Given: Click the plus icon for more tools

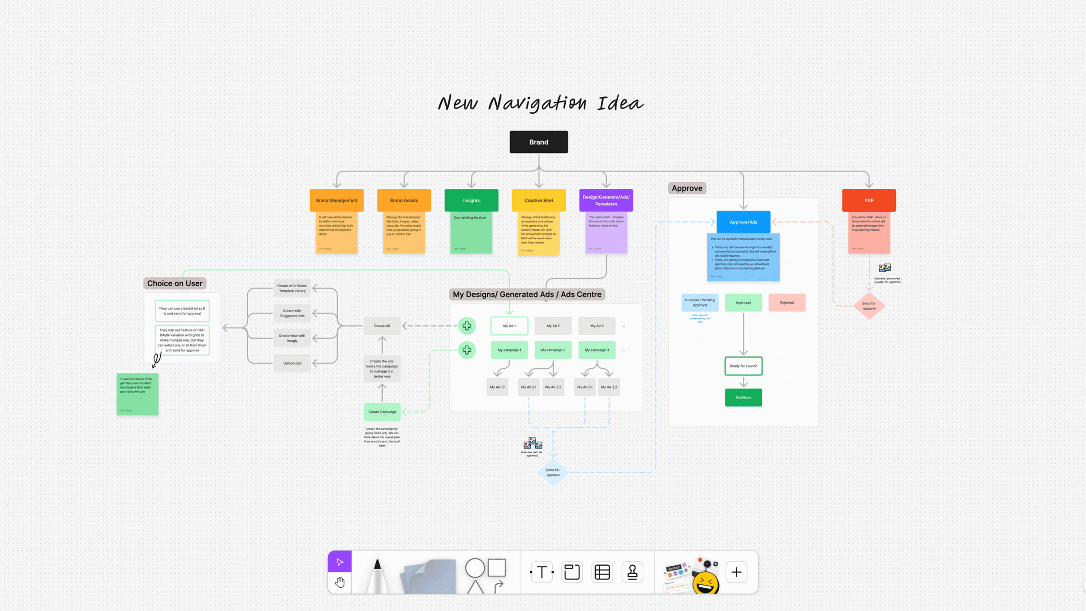Looking at the screenshot, I should tap(736, 572).
